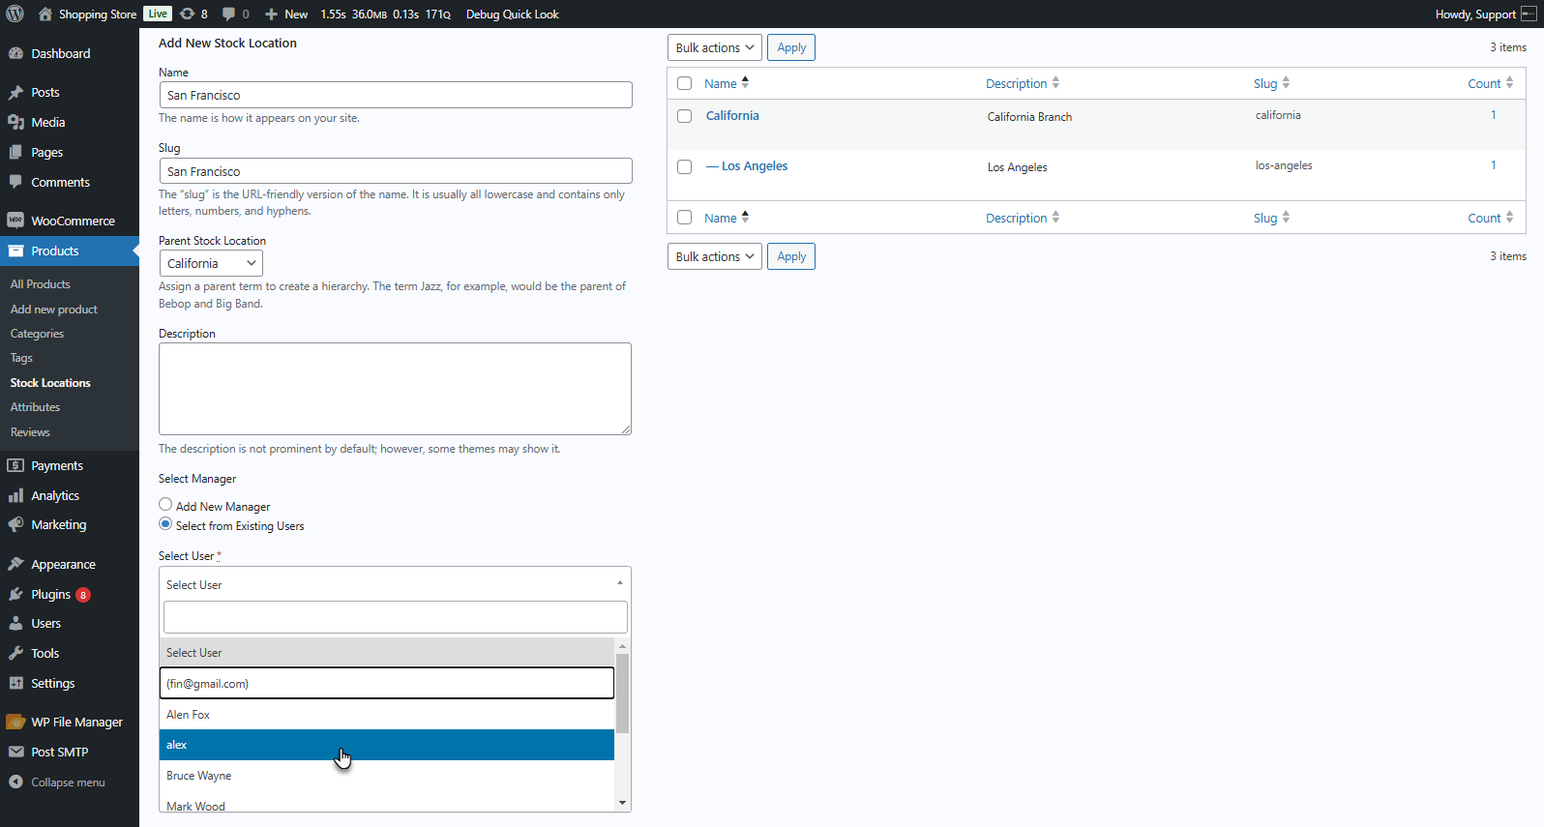Open Tags submenu item
This screenshot has width=1544, height=827.
(x=21, y=358)
